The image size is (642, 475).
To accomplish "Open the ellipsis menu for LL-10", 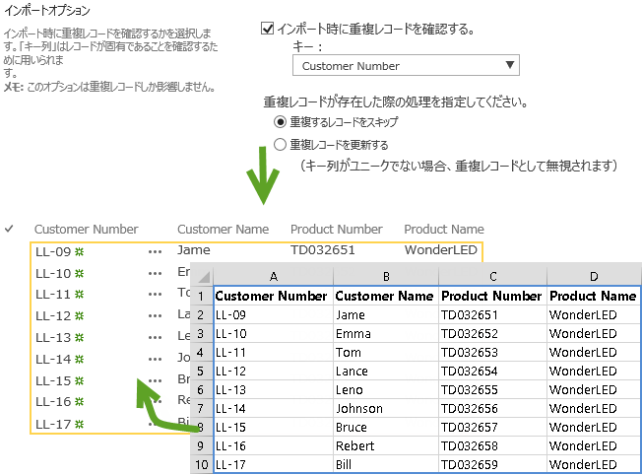I will click(x=155, y=273).
